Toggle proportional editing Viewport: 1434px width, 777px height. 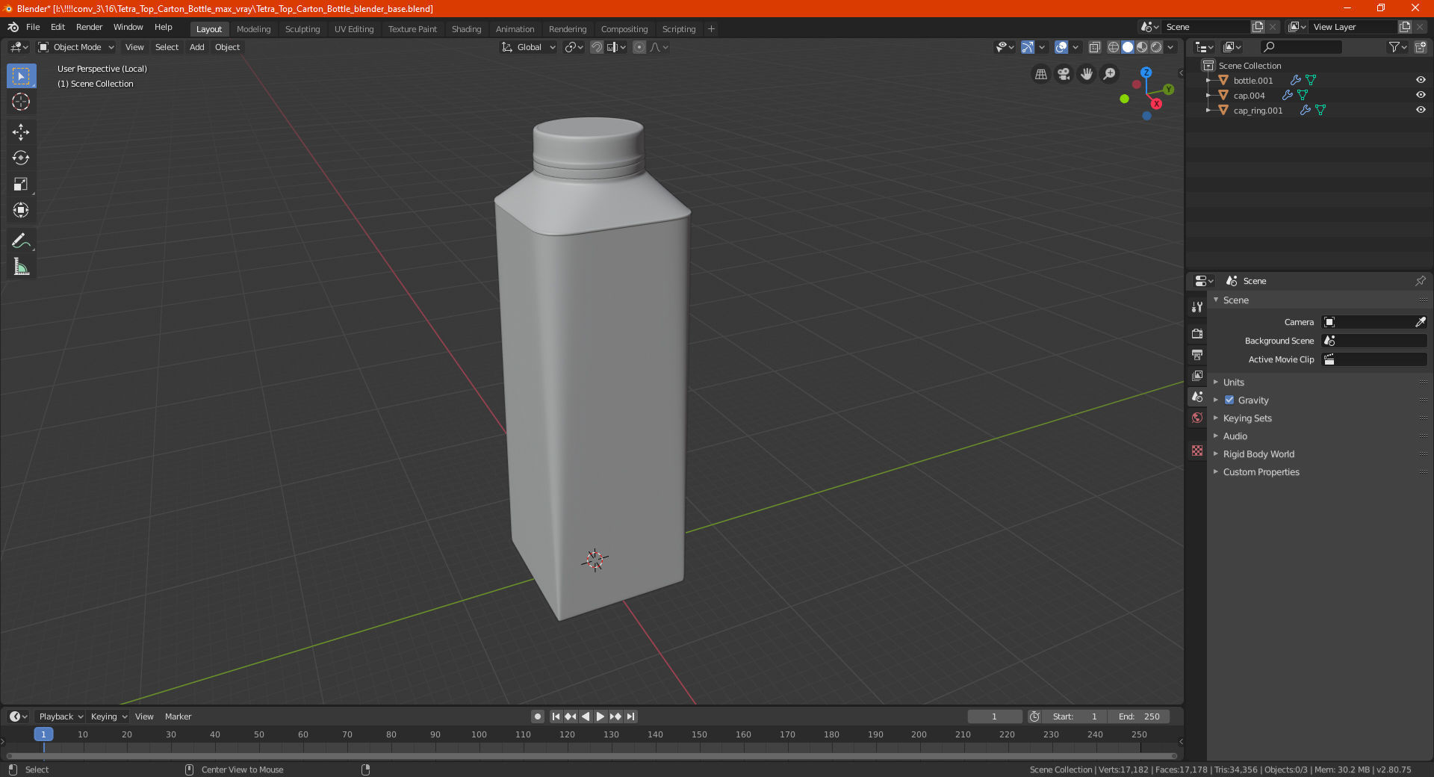tap(639, 47)
